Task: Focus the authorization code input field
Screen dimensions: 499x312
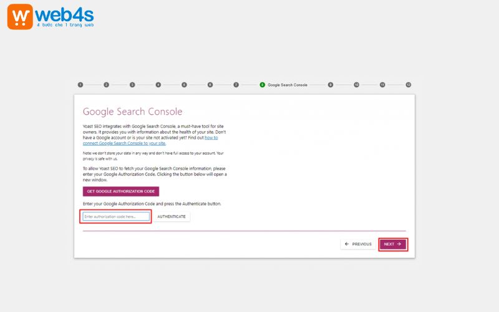Action: tap(117, 217)
